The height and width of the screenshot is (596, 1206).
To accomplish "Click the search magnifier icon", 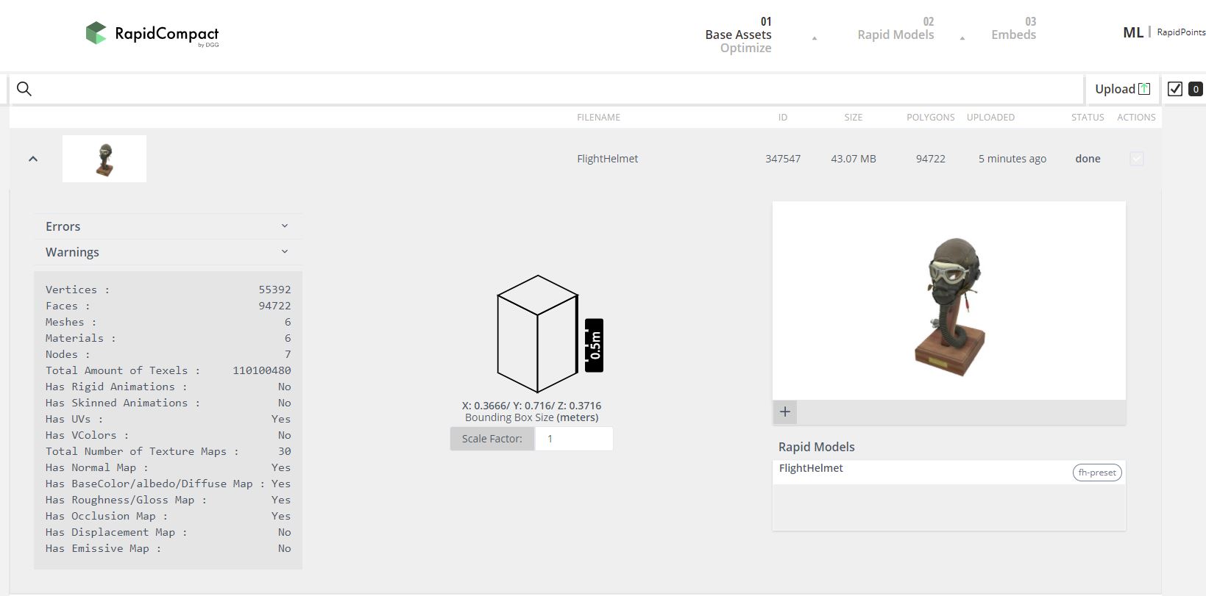I will [x=24, y=89].
